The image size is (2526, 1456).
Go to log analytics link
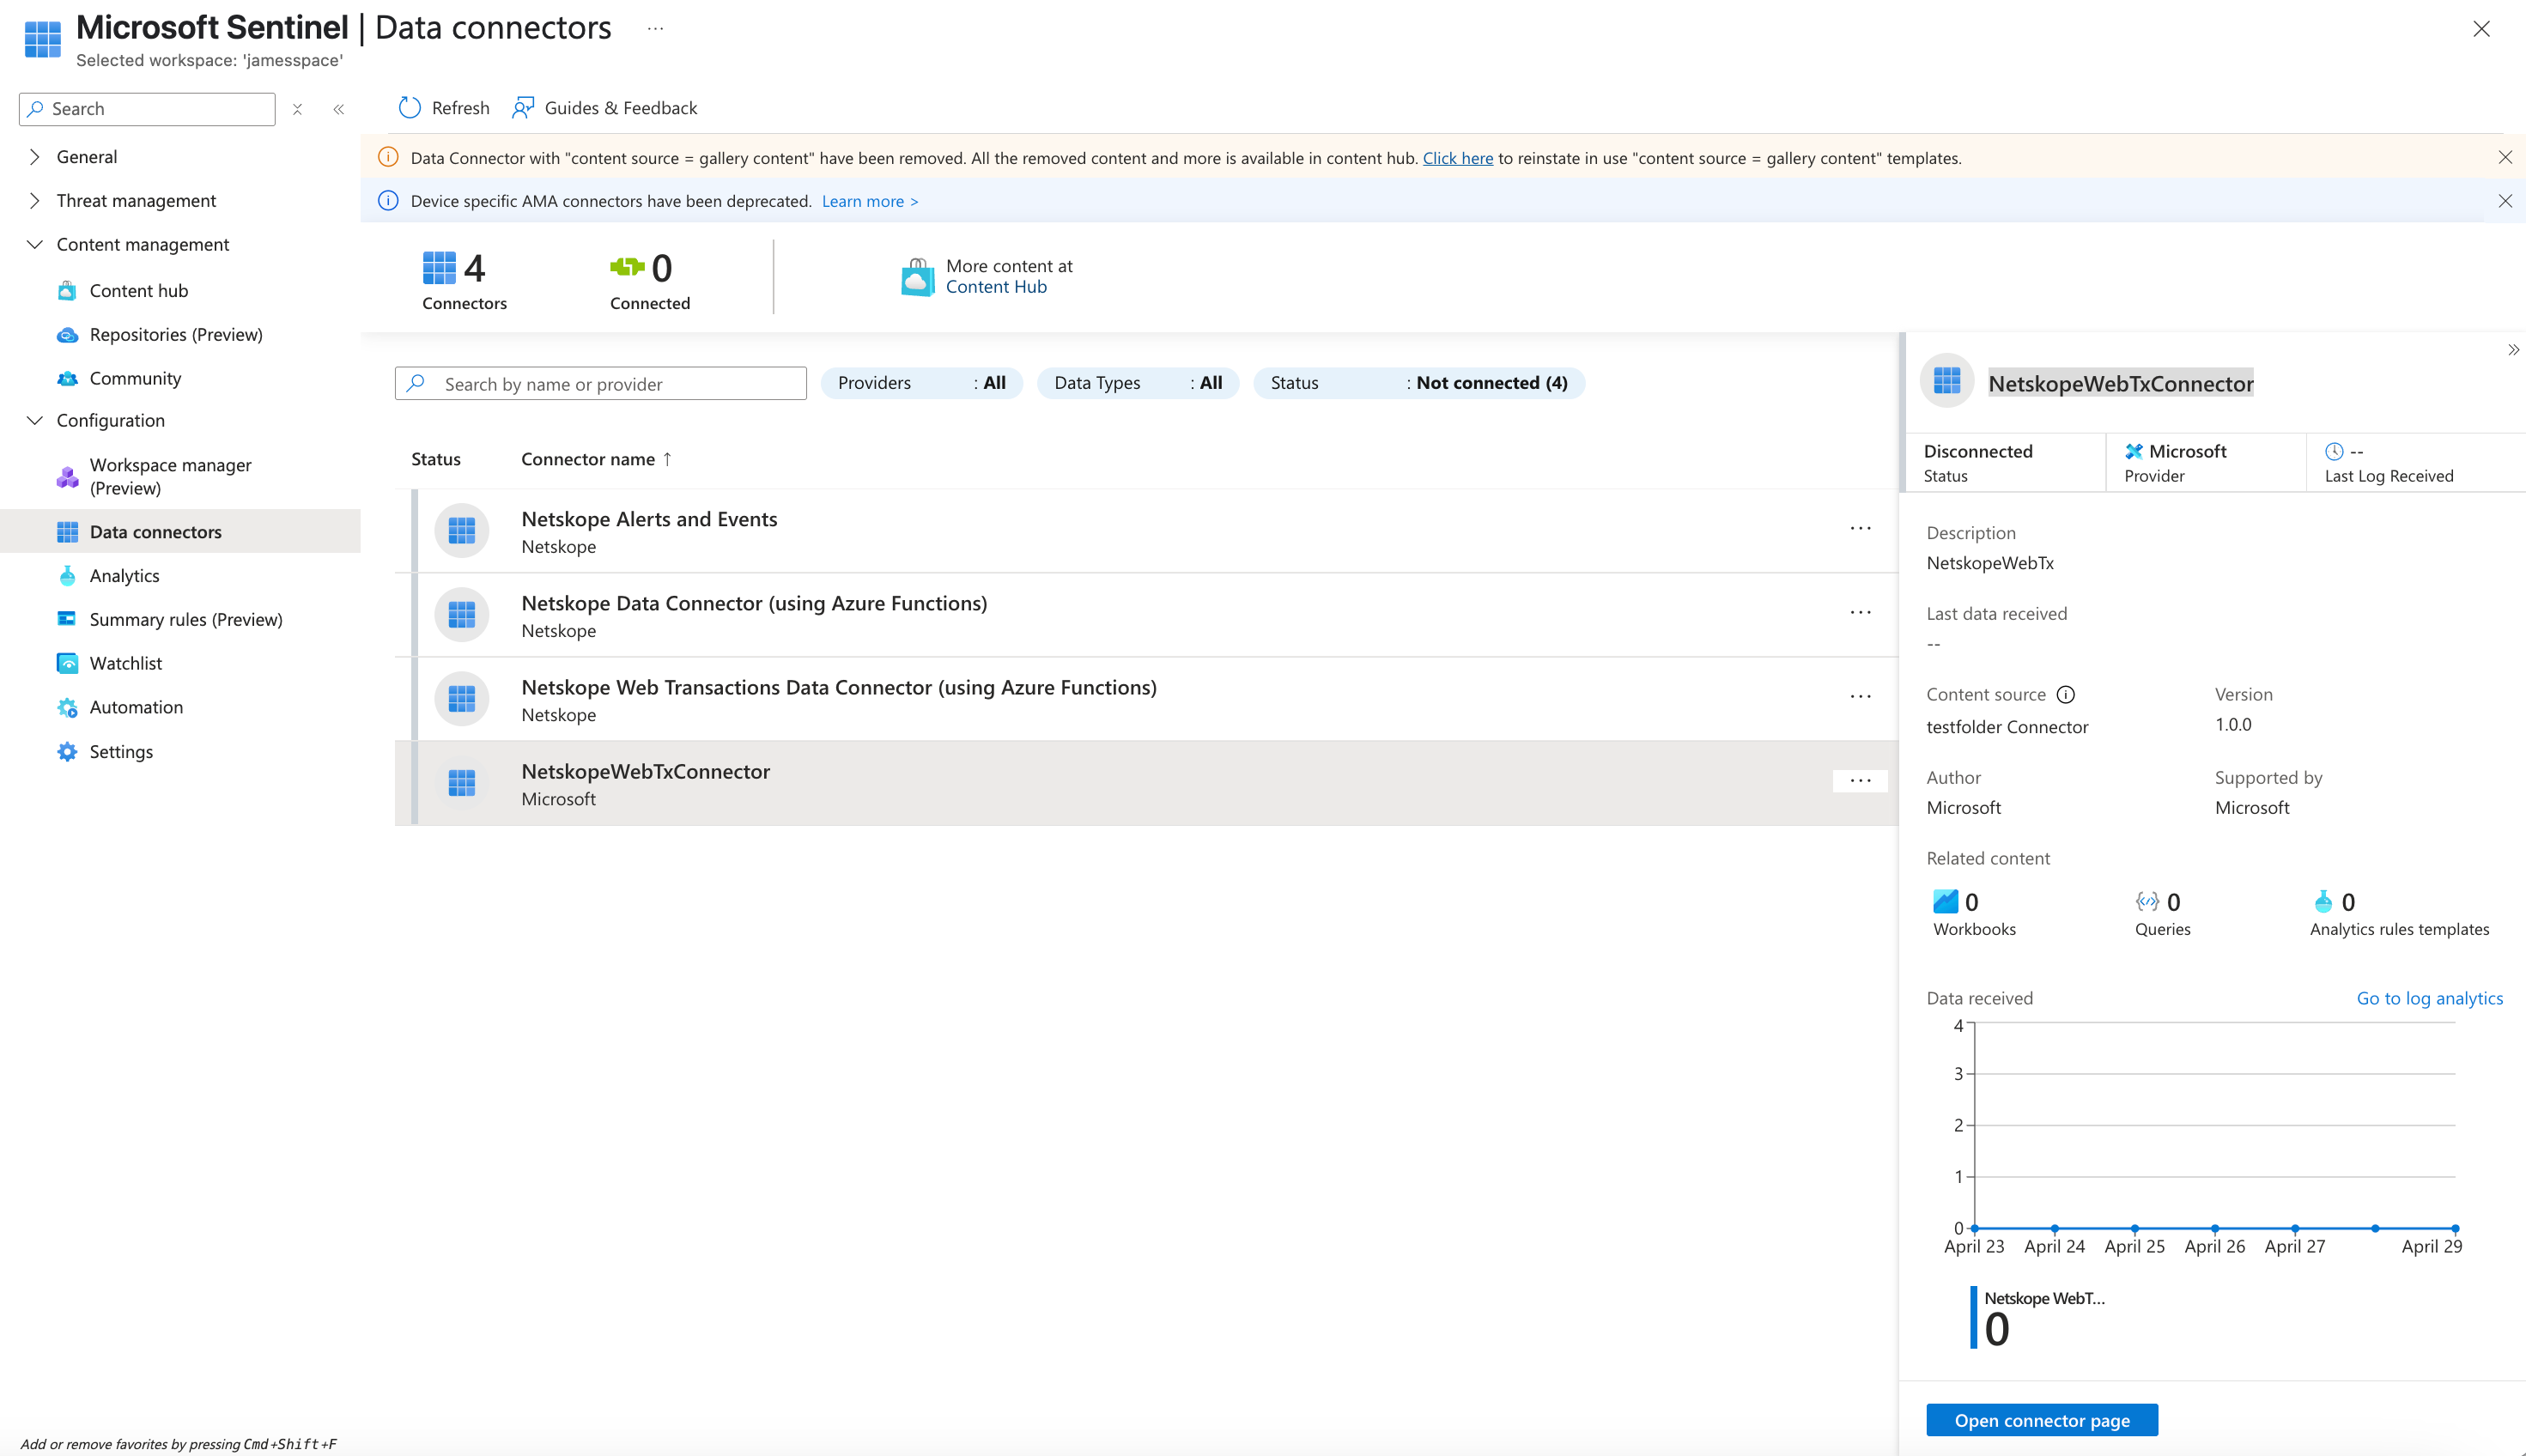click(x=2429, y=998)
